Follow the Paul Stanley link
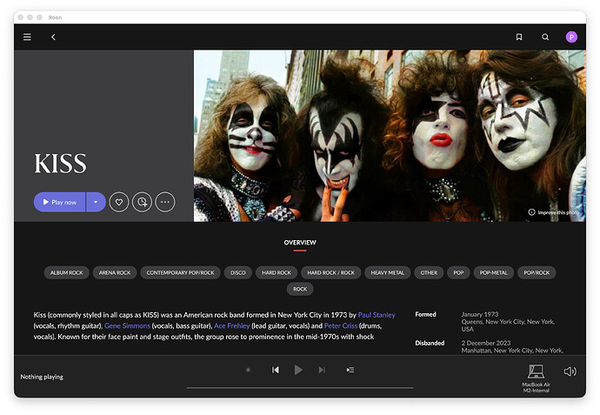 [x=377, y=315]
